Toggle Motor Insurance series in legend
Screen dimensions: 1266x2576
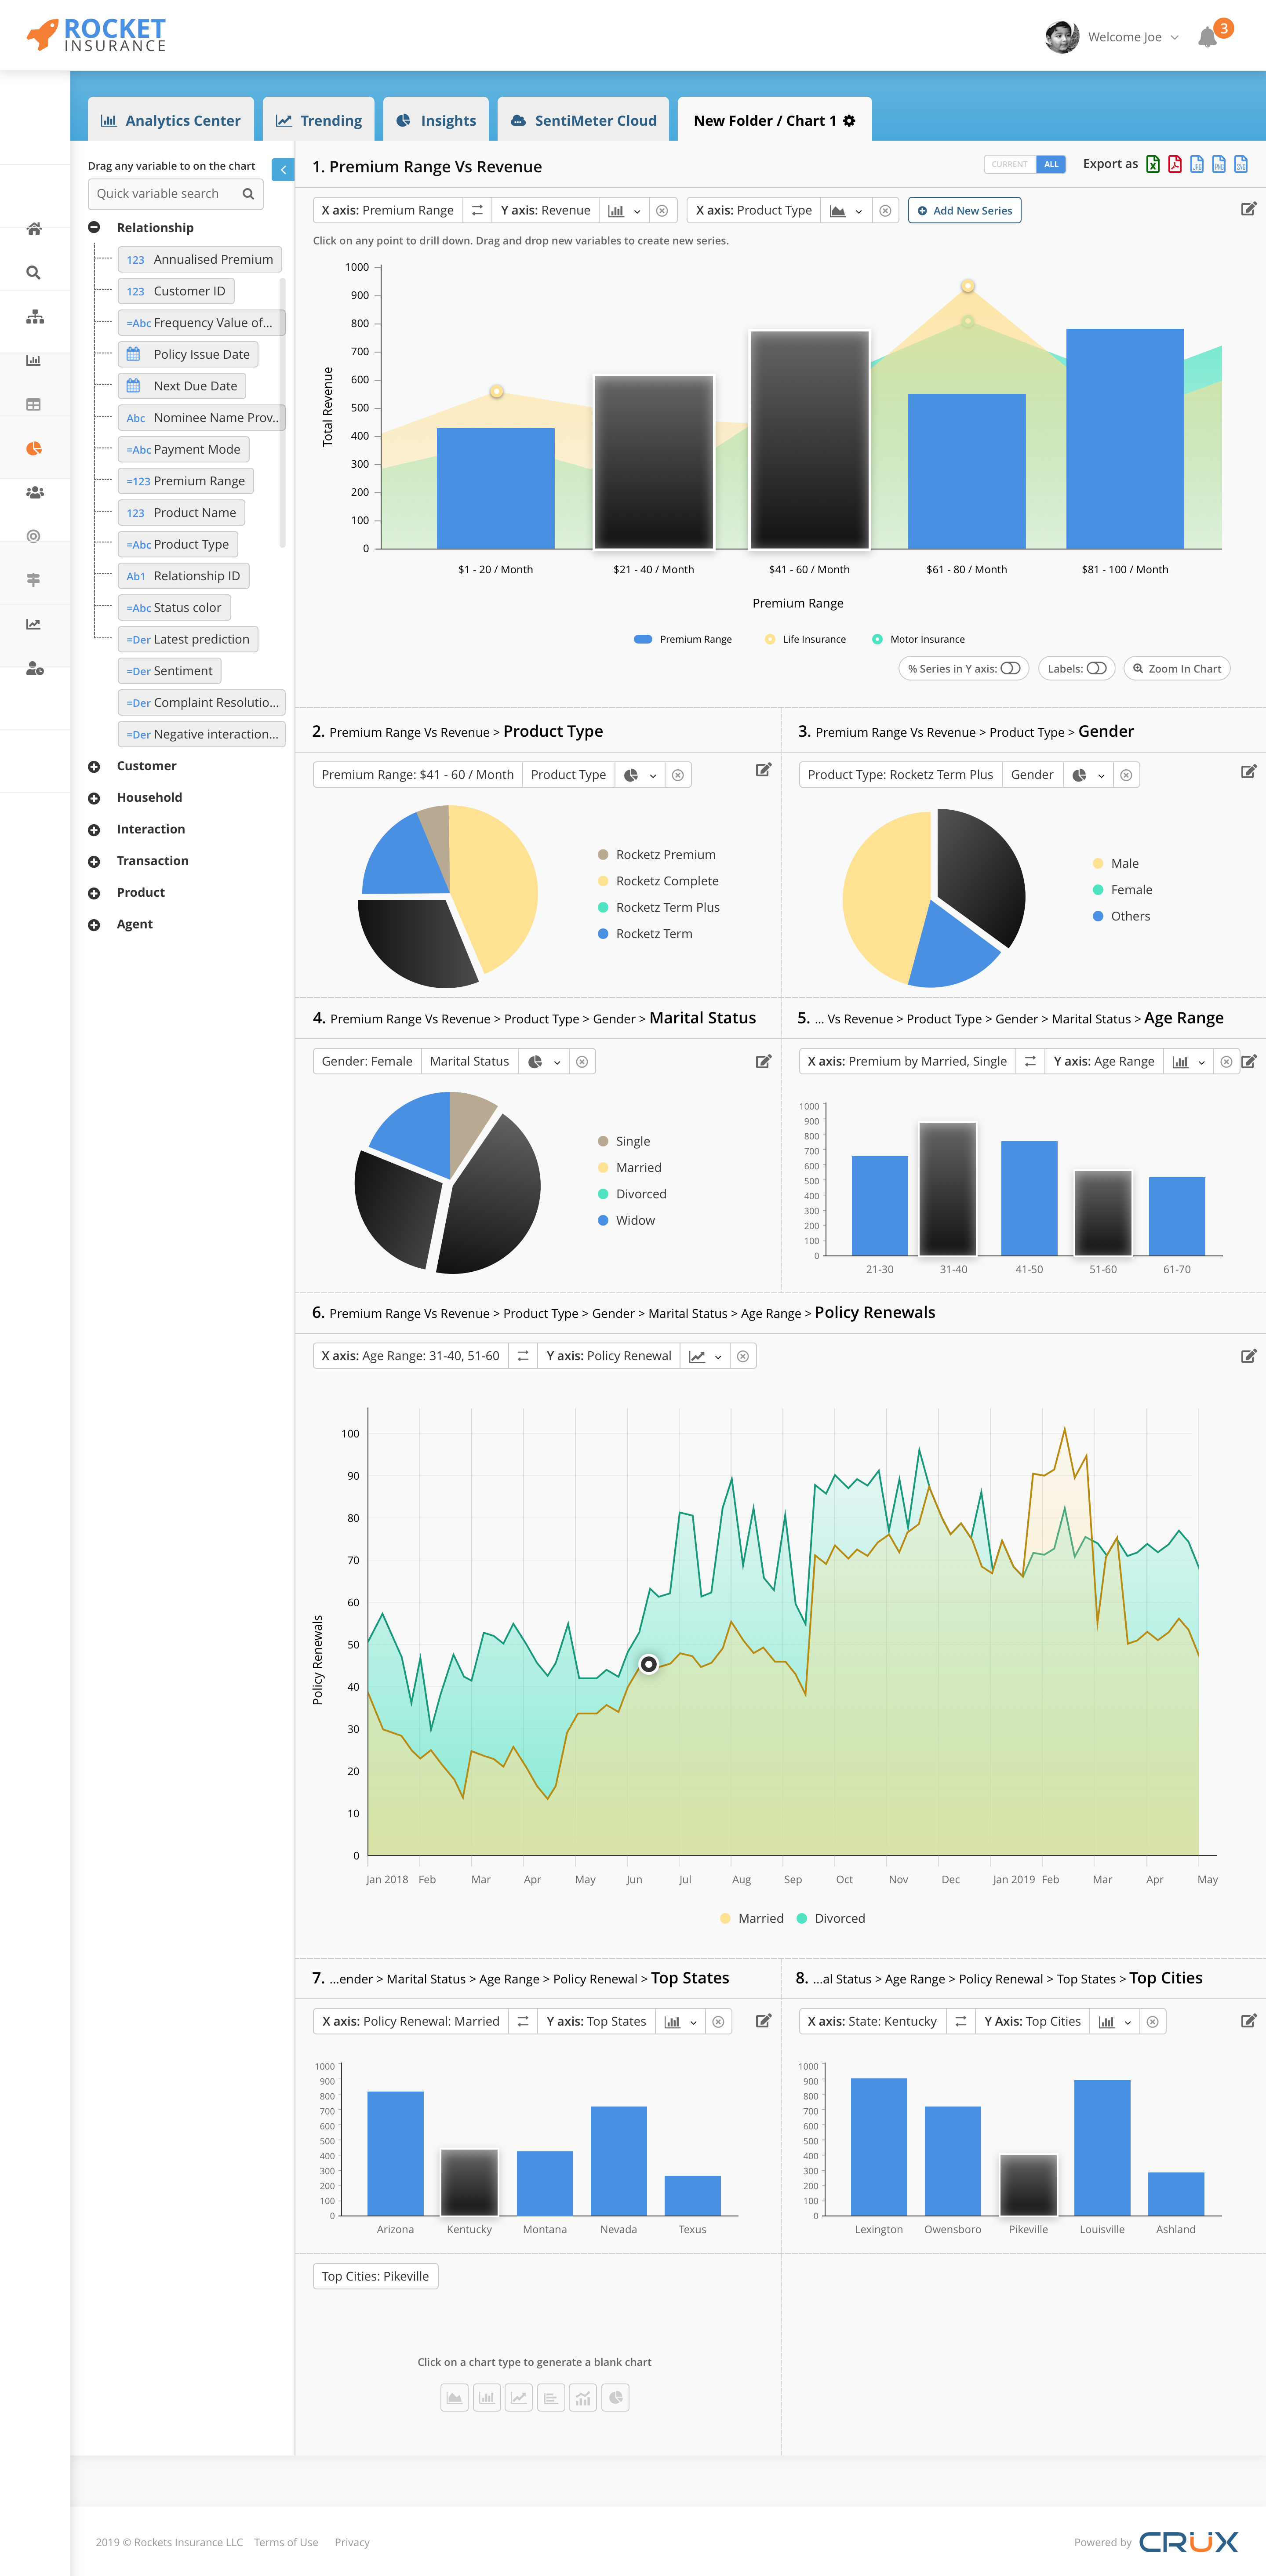(x=918, y=639)
